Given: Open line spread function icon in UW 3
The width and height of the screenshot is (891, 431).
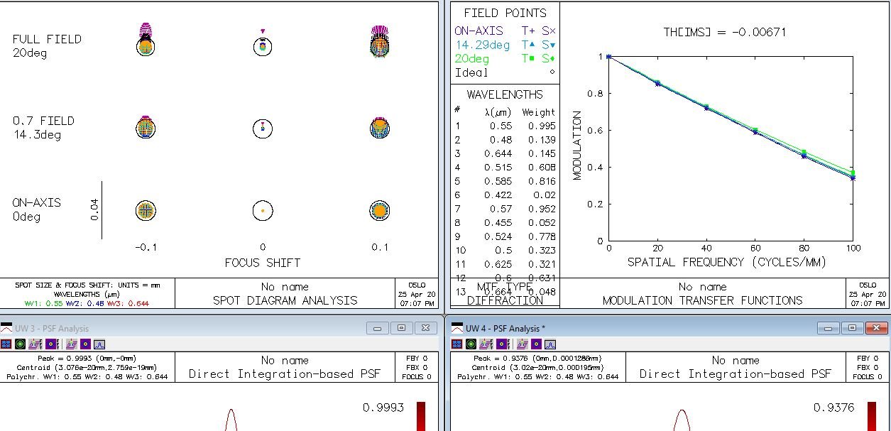Looking at the screenshot, I should point(99,344).
